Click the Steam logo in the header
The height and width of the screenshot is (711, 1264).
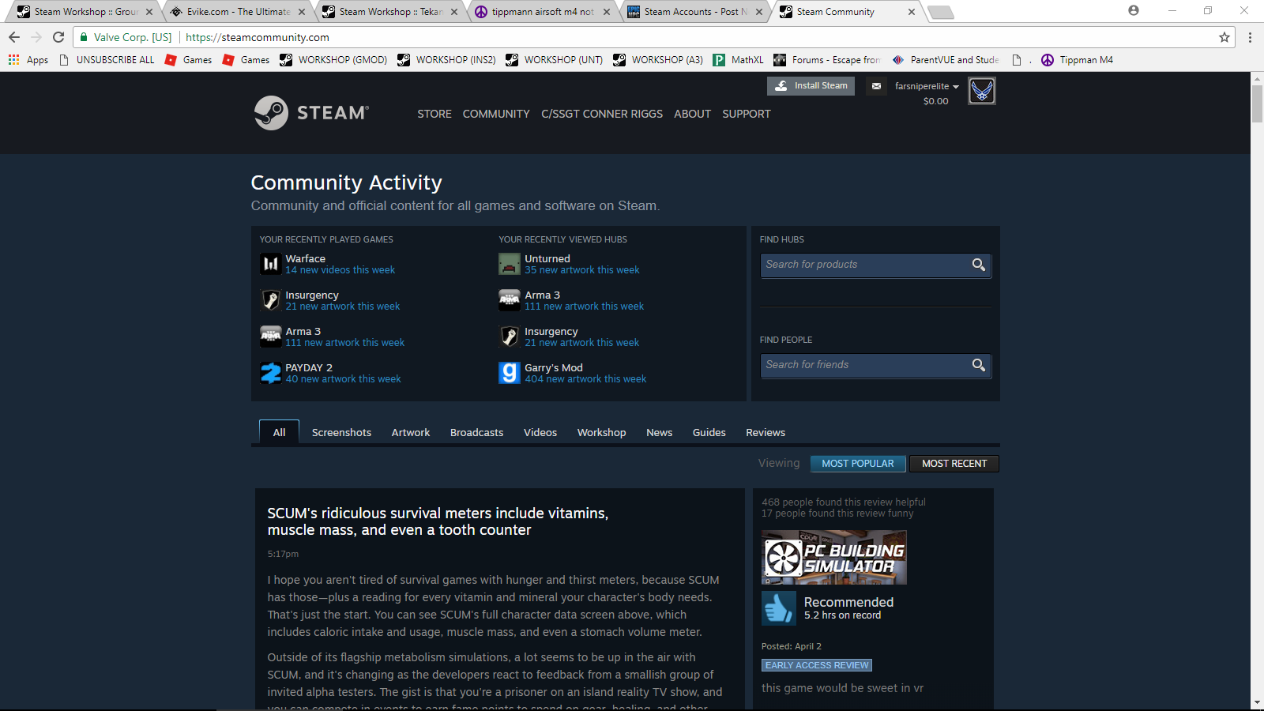pyautogui.click(x=311, y=113)
